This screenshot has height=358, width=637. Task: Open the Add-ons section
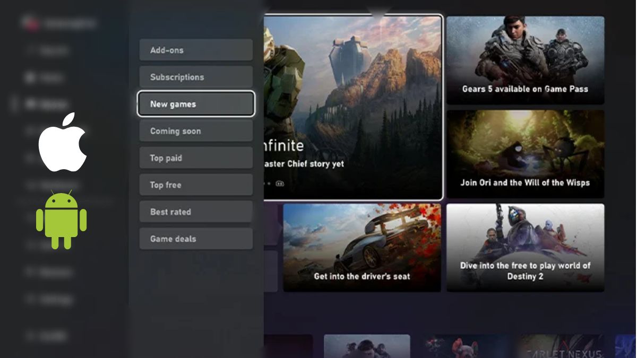pyautogui.click(x=195, y=50)
